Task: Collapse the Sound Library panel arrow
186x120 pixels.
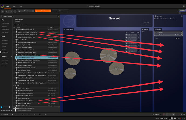Action: pyautogui.click(x=58, y=16)
